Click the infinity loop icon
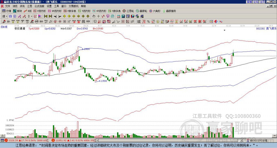The height and width of the screenshot is (148, 277). 221,22
